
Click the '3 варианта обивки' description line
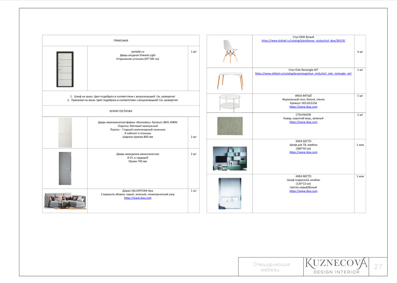(138, 194)
